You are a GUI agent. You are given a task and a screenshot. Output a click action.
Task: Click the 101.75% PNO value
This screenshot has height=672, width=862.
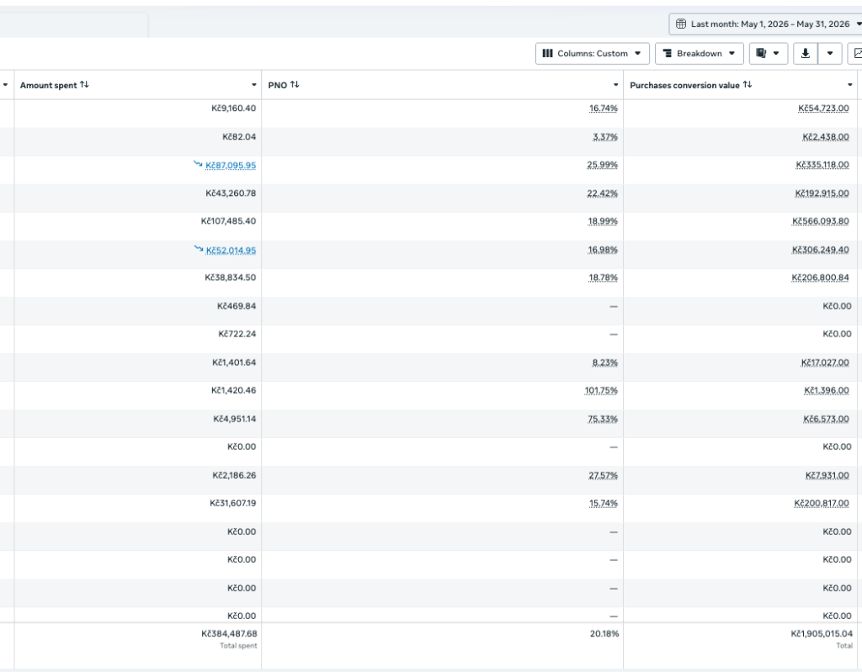tap(601, 390)
